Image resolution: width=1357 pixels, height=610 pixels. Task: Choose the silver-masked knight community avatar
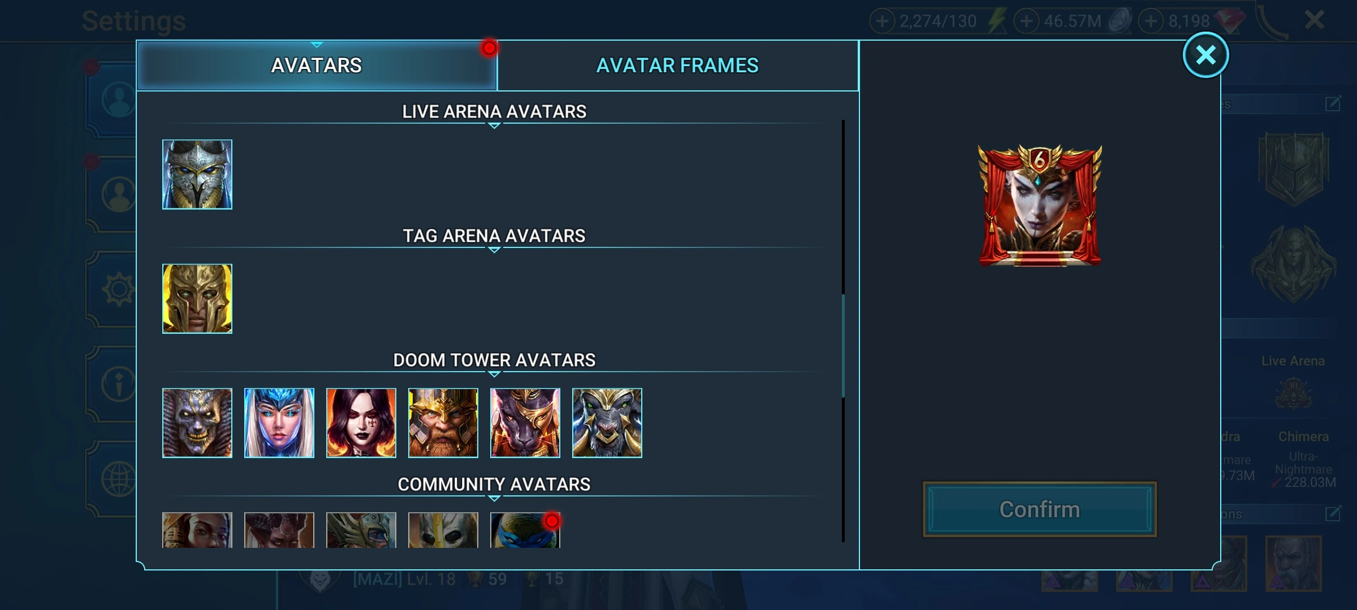click(443, 530)
